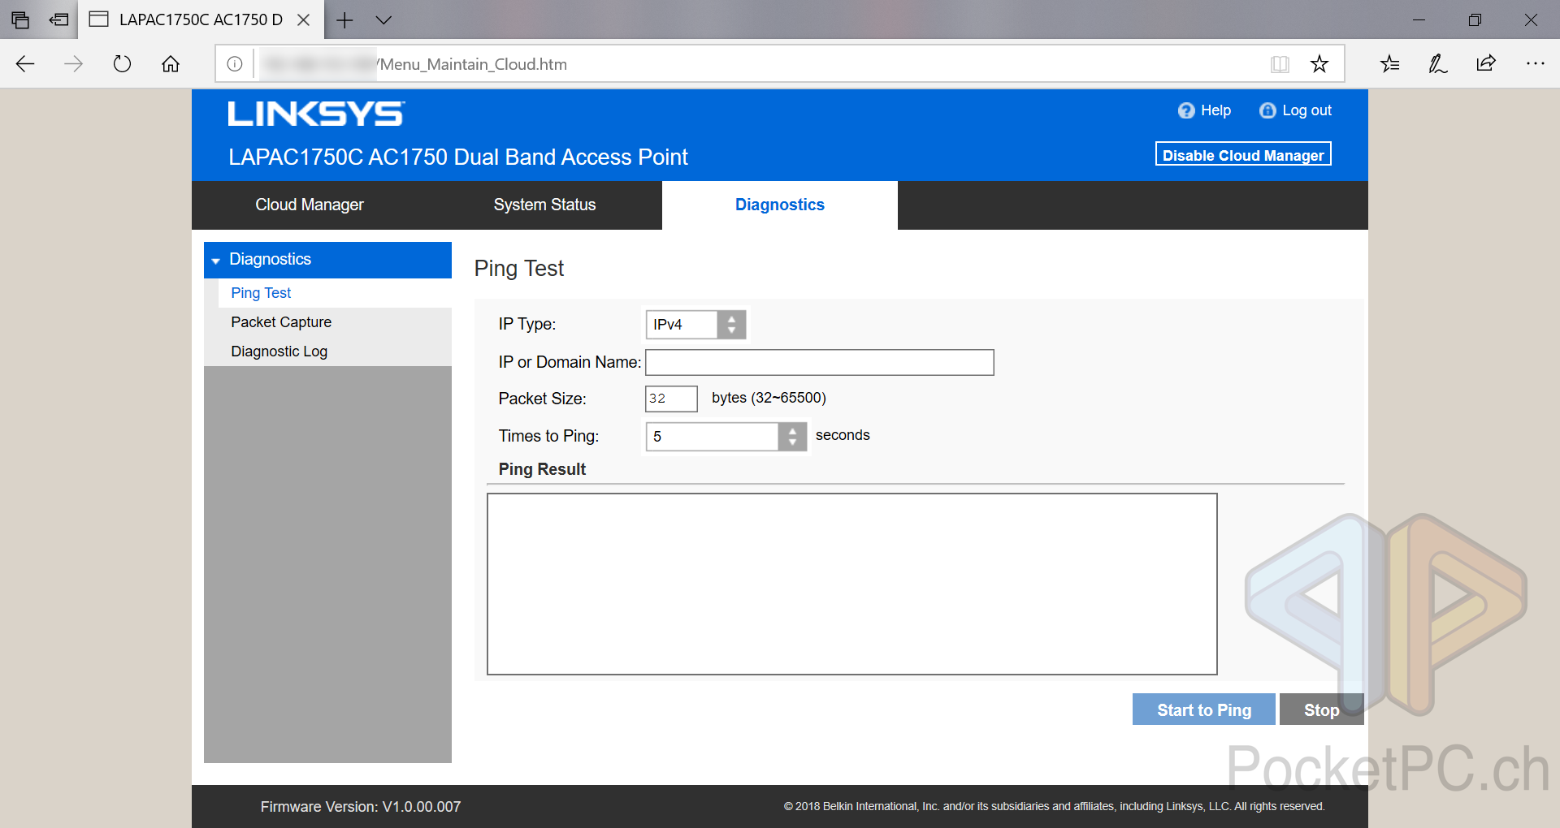Click 'bytes (32~65500)' text
1560x828 pixels.
[769, 398]
